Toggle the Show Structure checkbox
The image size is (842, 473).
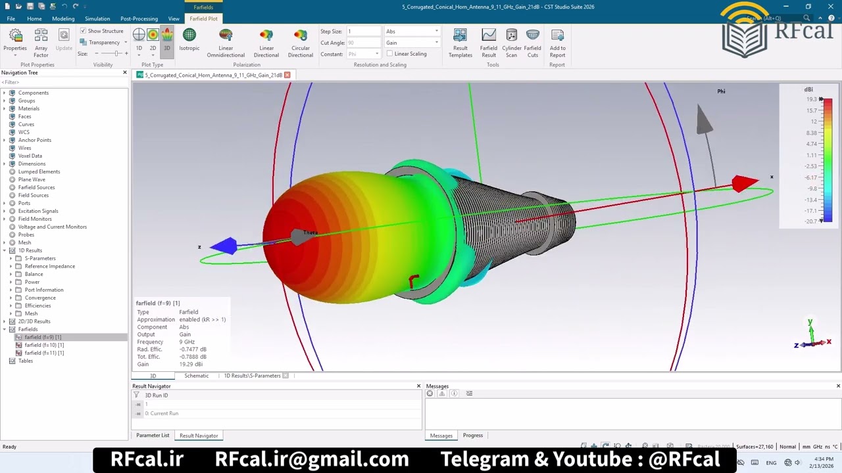tap(83, 31)
